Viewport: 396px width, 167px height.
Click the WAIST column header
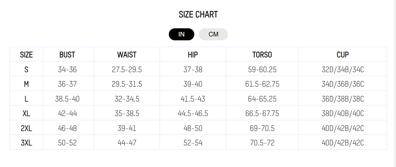point(127,55)
